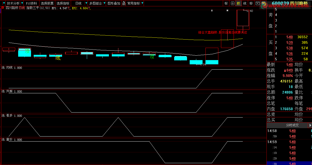Click the unlock padlock icon
Viewport: 312px width, 165px height.
pyautogui.click(x=124, y=3)
